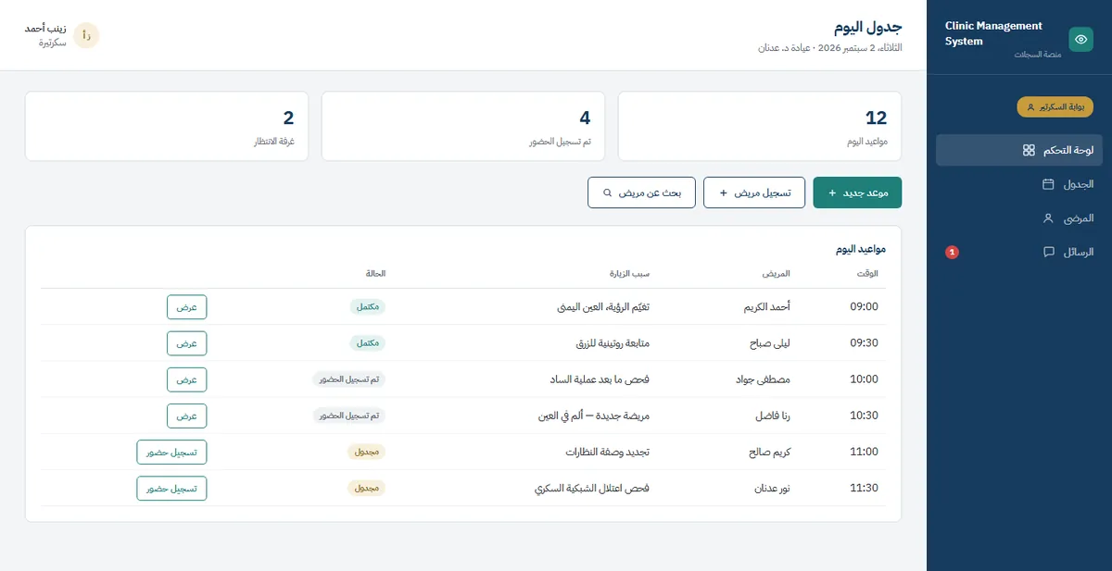This screenshot has width=1112, height=571.
Task: Click the الوقت column header
Action: [868, 273]
